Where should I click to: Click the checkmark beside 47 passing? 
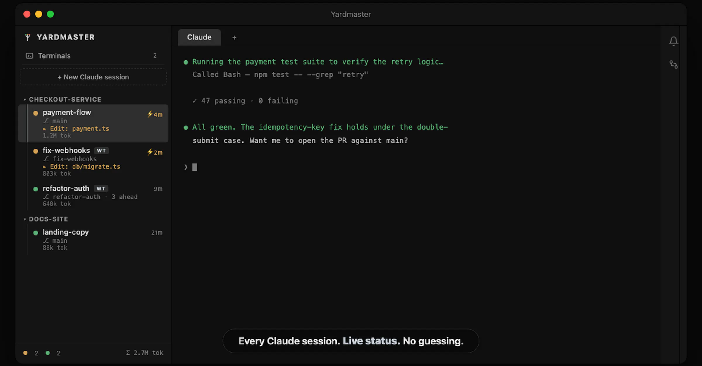(195, 101)
